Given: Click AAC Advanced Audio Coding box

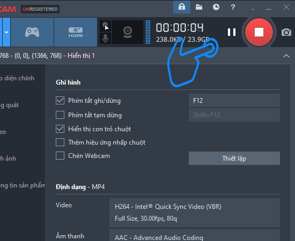Looking at the screenshot, I should [195, 235].
